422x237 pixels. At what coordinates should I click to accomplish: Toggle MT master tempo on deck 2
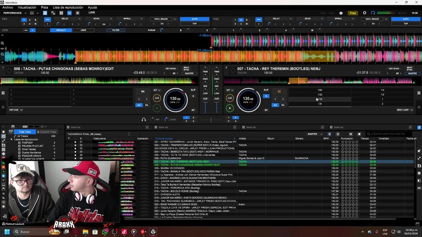point(266,110)
